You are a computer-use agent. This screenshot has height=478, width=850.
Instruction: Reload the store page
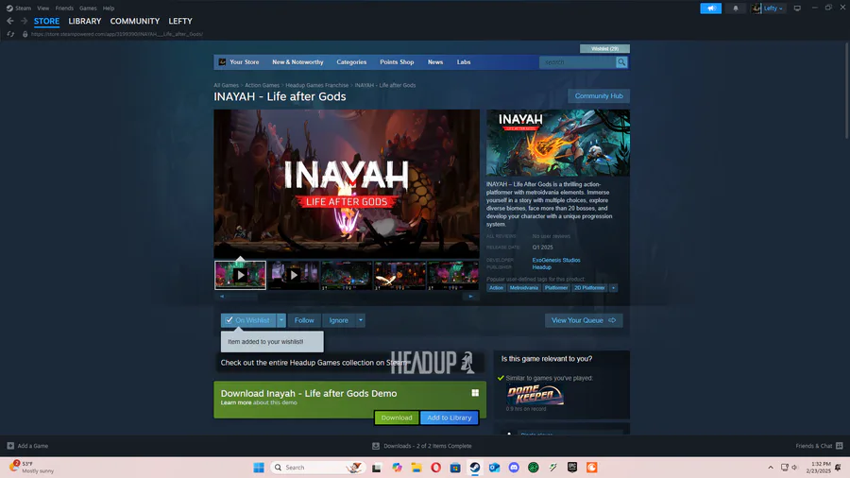[x=10, y=34]
